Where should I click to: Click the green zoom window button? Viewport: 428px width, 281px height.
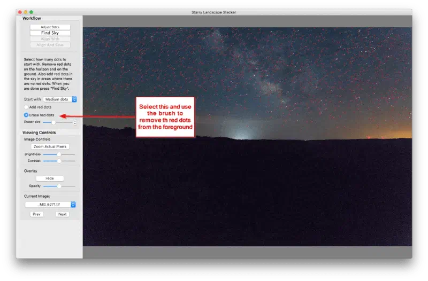pyautogui.click(x=32, y=12)
